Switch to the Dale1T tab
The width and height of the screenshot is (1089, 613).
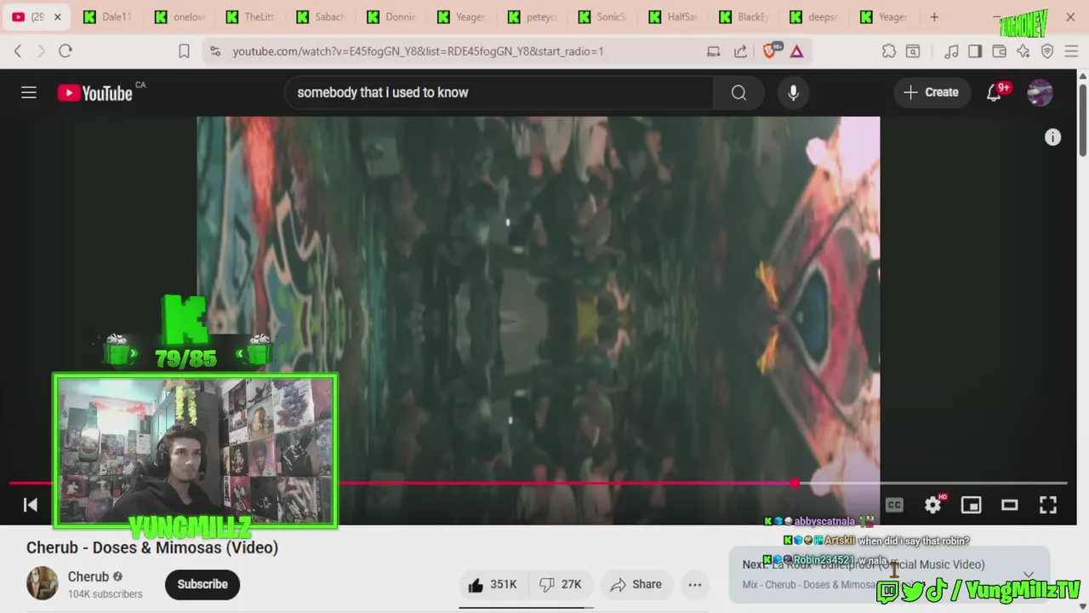pyautogui.click(x=109, y=17)
